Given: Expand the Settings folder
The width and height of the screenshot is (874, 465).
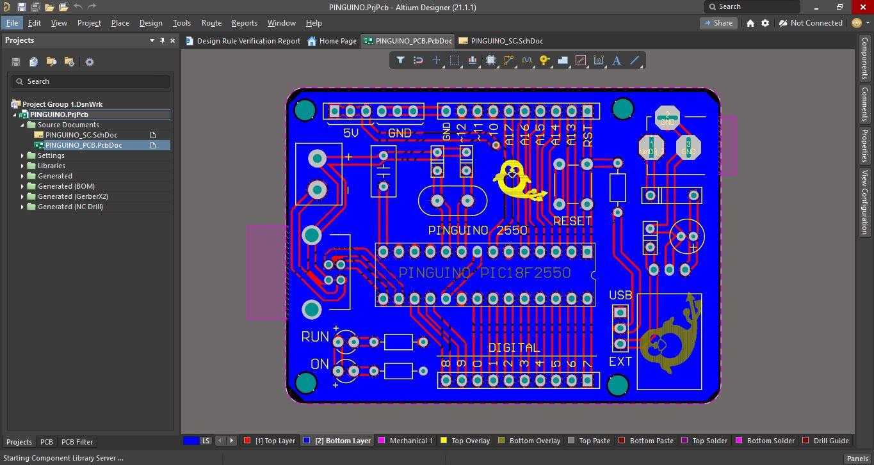Looking at the screenshot, I should [22, 155].
